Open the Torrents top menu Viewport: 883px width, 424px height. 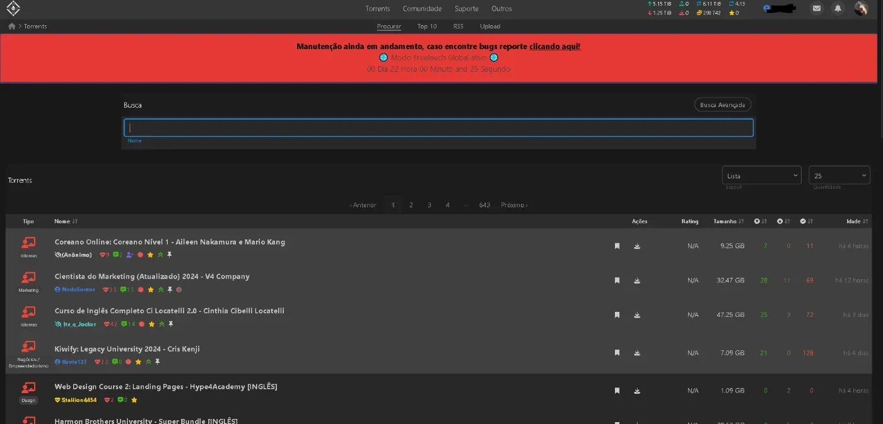(x=378, y=9)
